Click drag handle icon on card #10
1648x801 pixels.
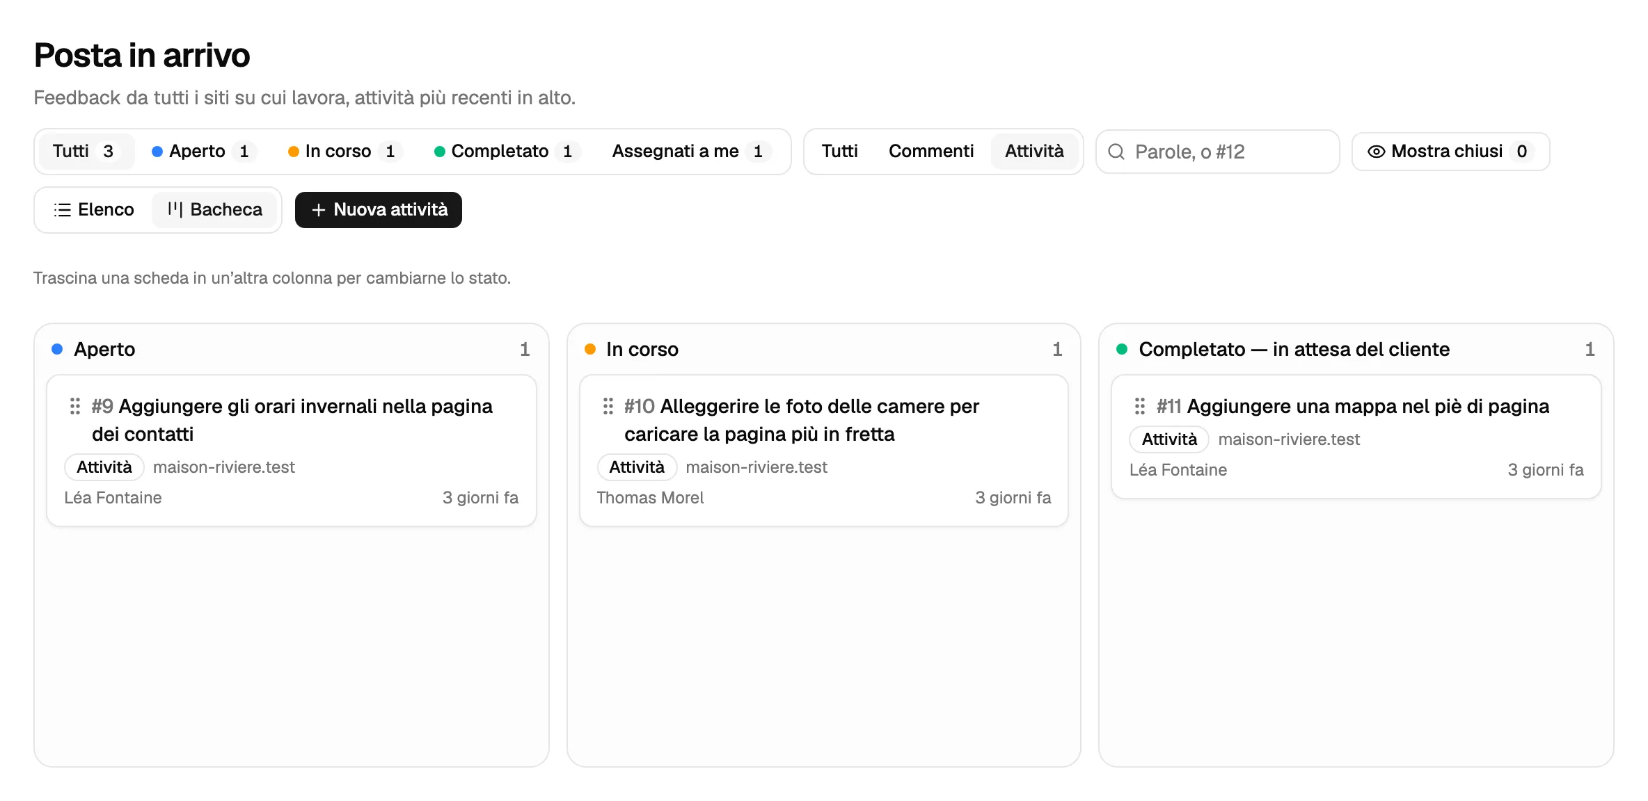pyautogui.click(x=608, y=406)
